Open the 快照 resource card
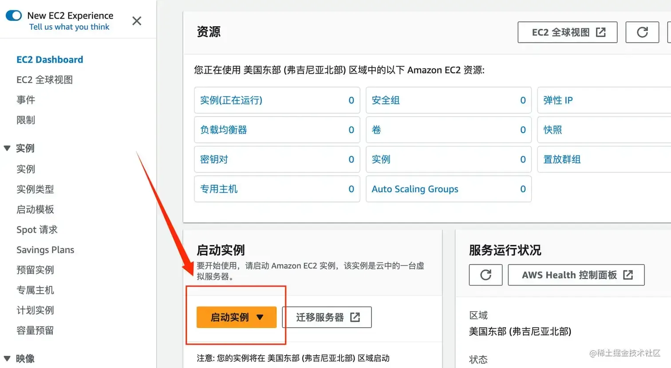Viewport: 671px width, 368px height. (x=604, y=130)
